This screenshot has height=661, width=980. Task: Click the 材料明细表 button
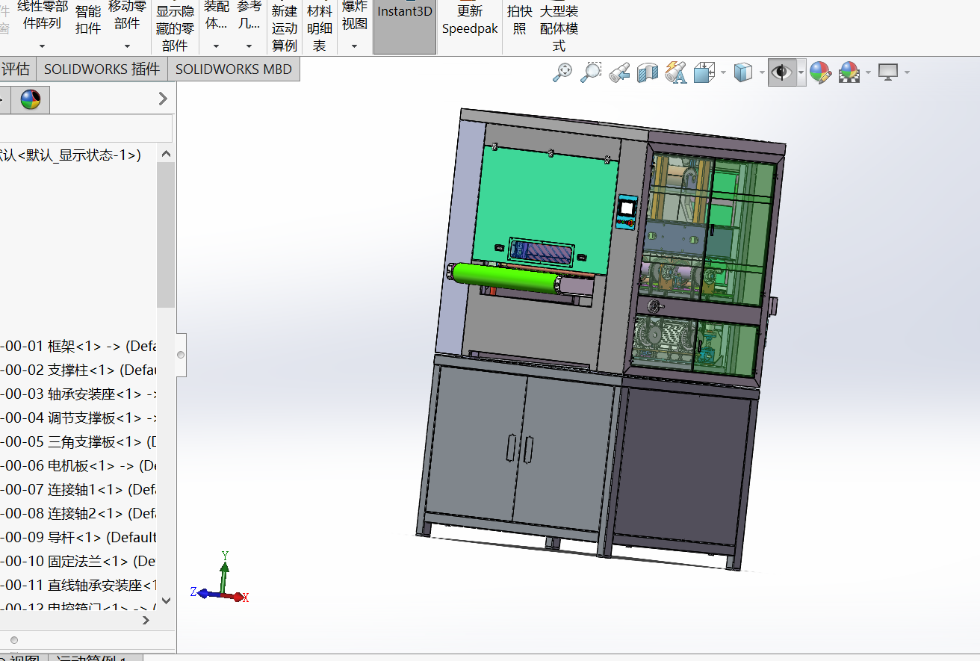319,27
